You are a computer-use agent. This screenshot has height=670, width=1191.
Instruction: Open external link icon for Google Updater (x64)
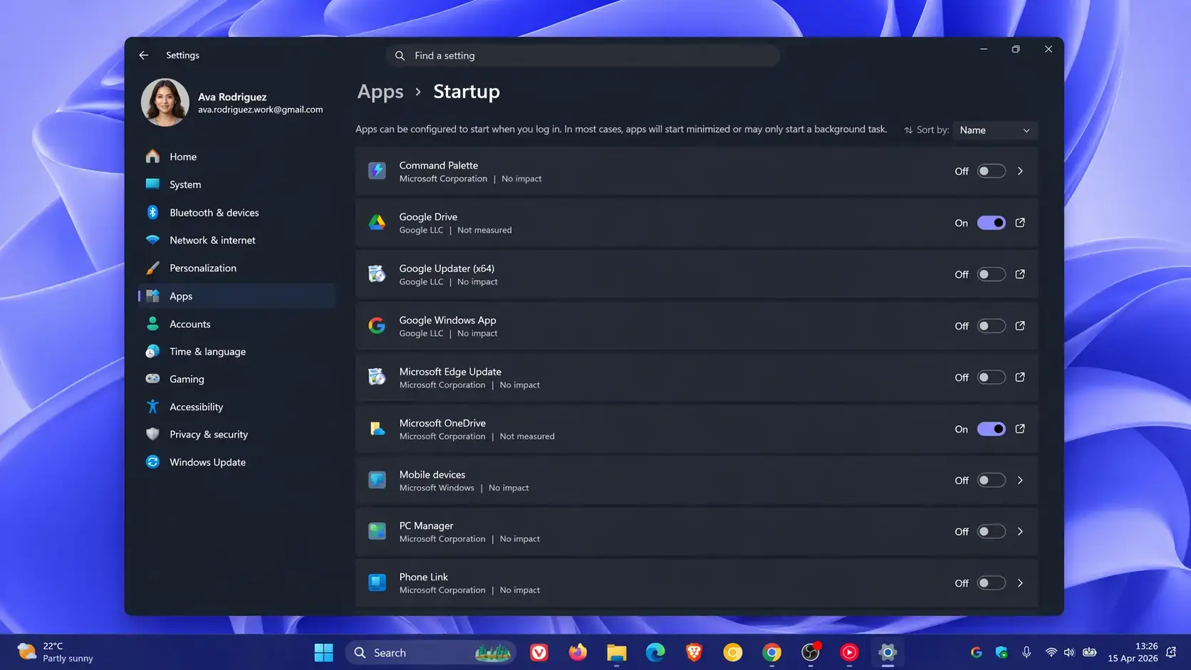tap(1020, 274)
